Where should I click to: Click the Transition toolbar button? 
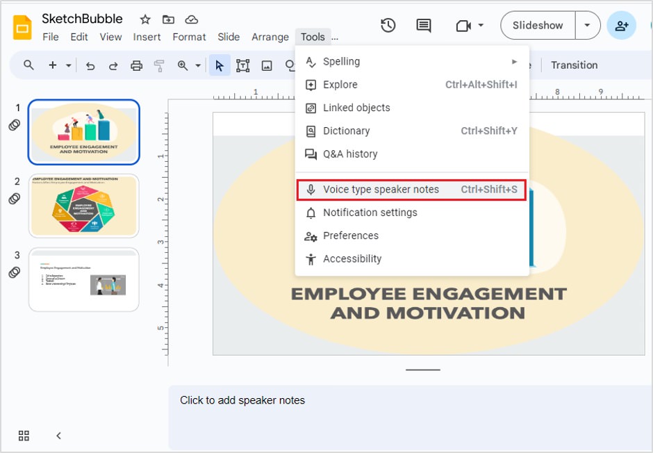click(574, 65)
